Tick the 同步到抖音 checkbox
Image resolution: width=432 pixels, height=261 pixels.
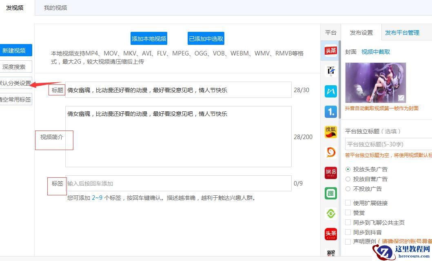(348, 232)
